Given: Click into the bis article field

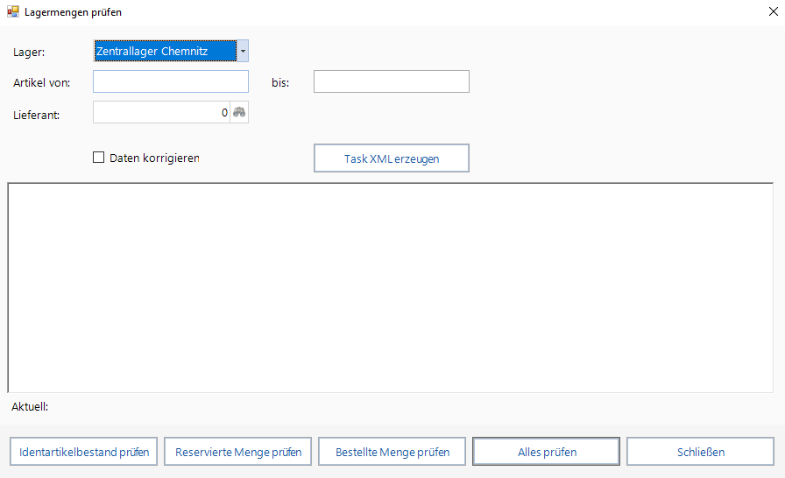Looking at the screenshot, I should pos(391,81).
